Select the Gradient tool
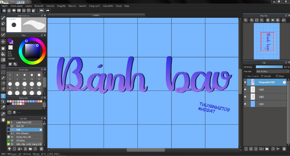Image resolution: width=290 pixels, height=156 pixels. (3, 60)
